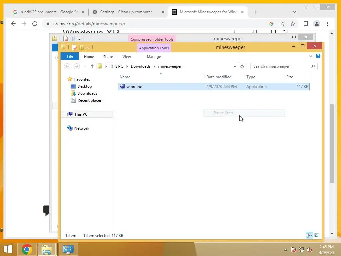The image size is (341, 256).
Task: Open the Customize Quick Access Toolbar dropdown
Action: point(88,47)
